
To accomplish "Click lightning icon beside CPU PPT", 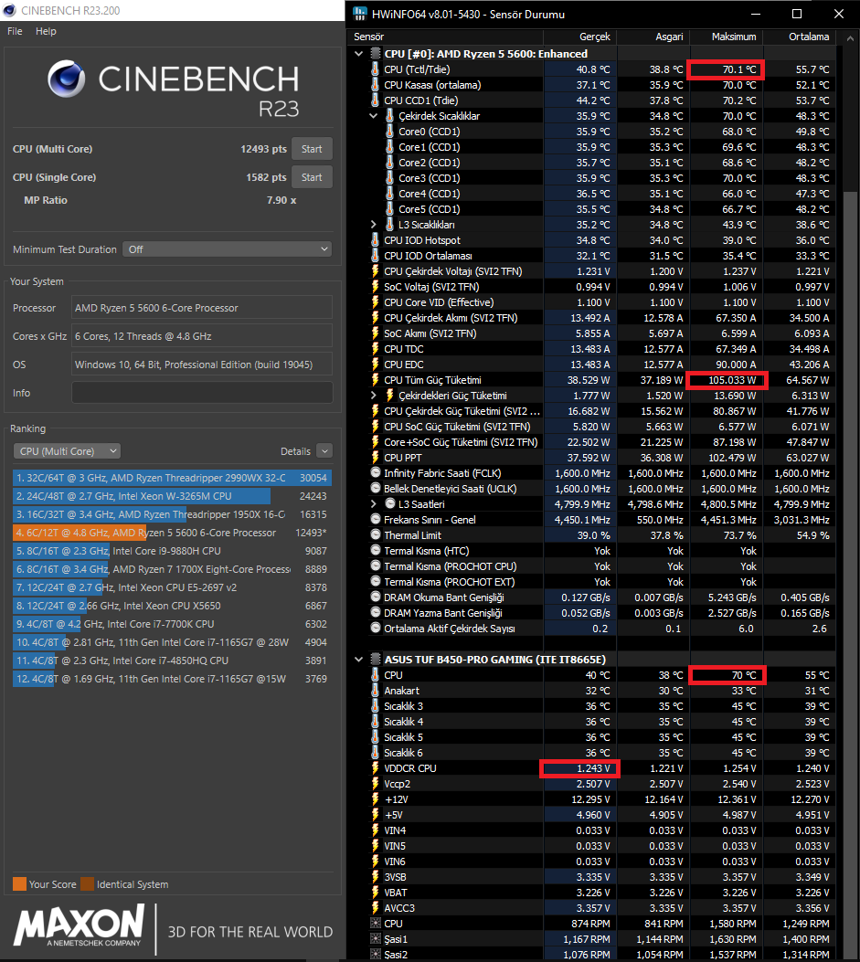I will [375, 457].
